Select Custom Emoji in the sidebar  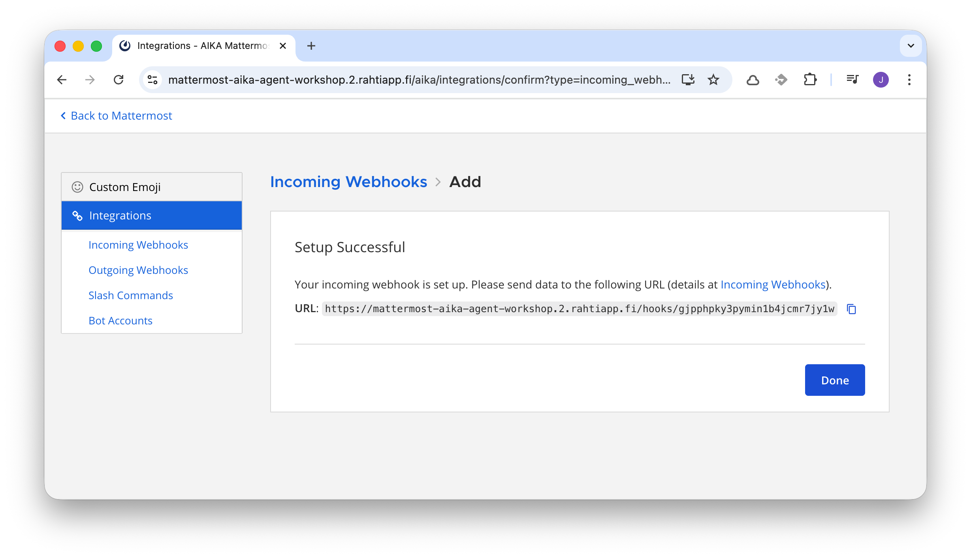point(125,187)
